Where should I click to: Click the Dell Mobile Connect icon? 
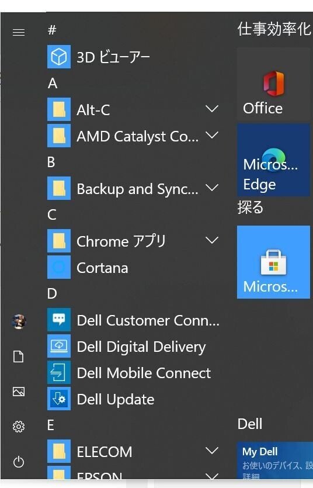59,372
